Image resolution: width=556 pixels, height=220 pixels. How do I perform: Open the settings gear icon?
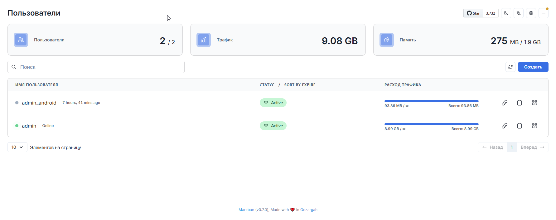531,13
